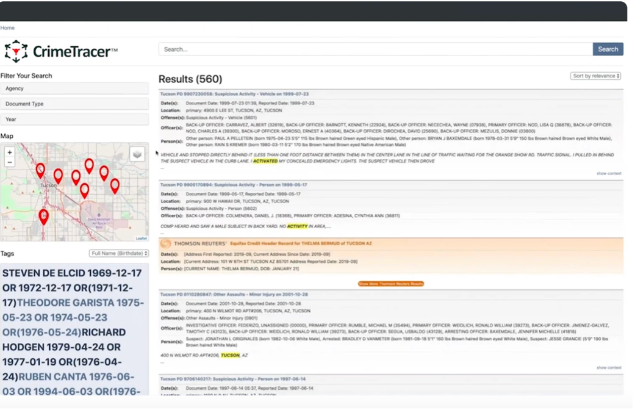Select the THEODORE GARISTA tag
The image size is (635, 410).
(x=73, y=317)
